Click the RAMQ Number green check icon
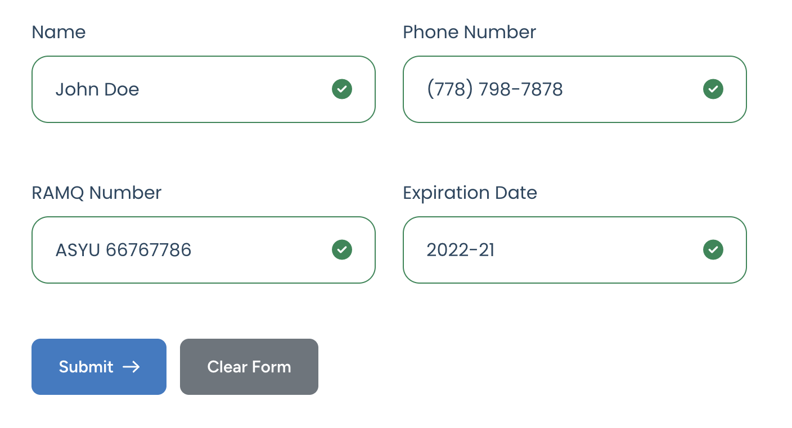Screen dimensions: 792x428 342,250
